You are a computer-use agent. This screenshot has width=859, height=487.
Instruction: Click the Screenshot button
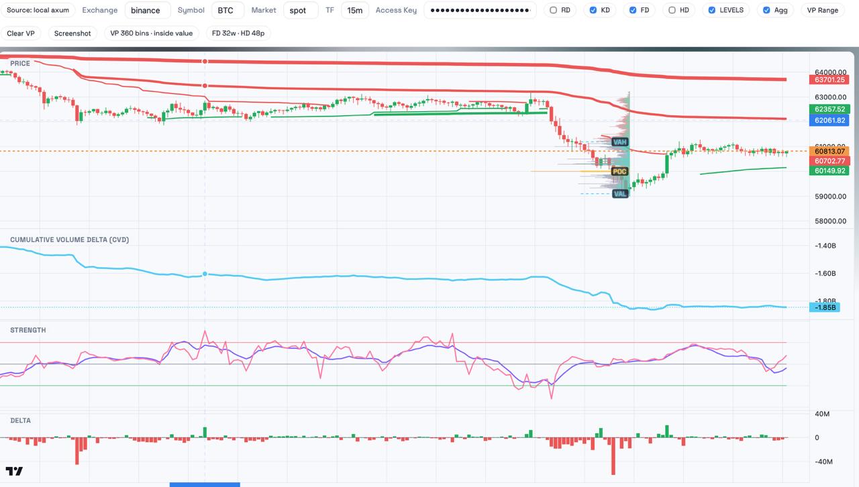pos(72,33)
